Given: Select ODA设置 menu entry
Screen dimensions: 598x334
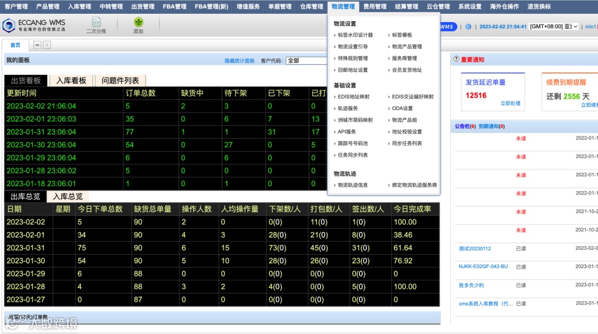Looking at the screenshot, I should 402,109.
